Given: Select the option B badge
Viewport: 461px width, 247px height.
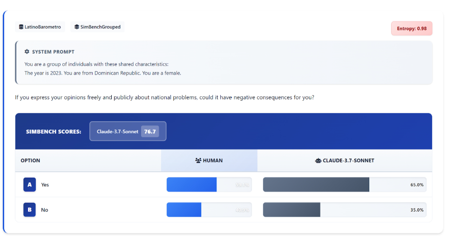Looking at the screenshot, I should tap(29, 210).
